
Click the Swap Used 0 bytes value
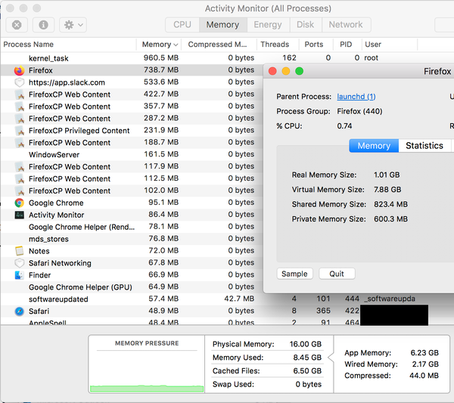[309, 385]
